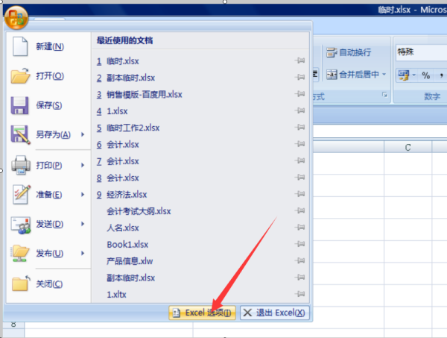Open recent document 会计考试大纲.xlsx
Viewport: 447px width, 338px height.
click(x=200, y=211)
